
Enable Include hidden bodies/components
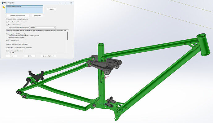[7, 19]
